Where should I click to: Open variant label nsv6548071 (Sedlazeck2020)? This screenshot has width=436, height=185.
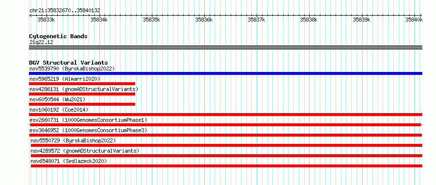69,161
